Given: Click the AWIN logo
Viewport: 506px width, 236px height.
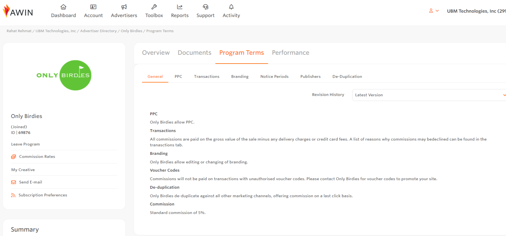Looking at the screenshot, I should coord(18,11).
